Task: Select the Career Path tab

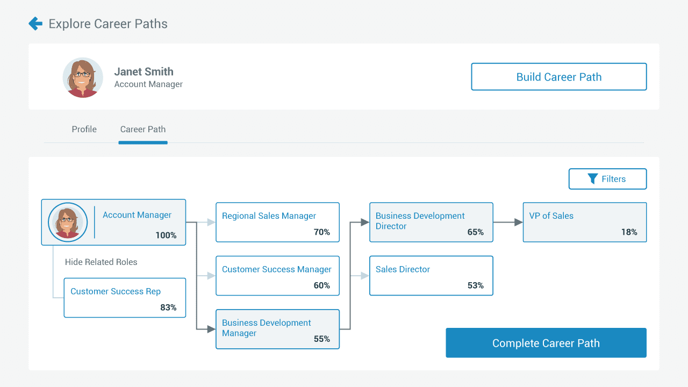Action: click(142, 129)
